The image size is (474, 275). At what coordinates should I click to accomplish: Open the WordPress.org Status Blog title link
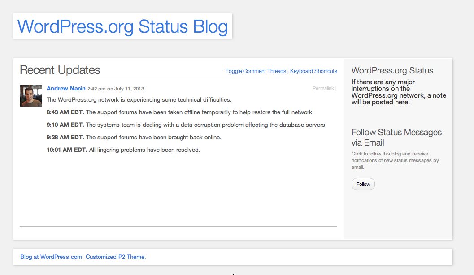click(x=122, y=26)
